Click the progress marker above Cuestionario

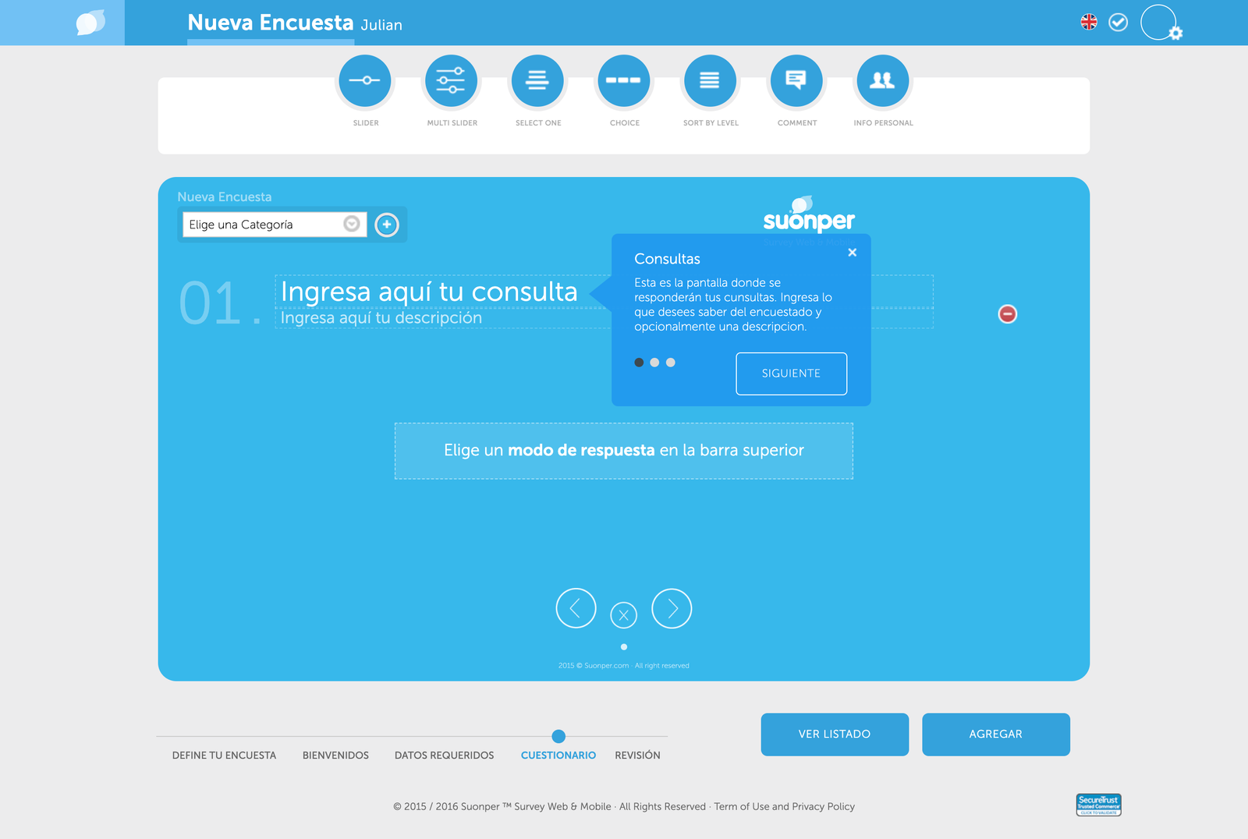coord(558,736)
